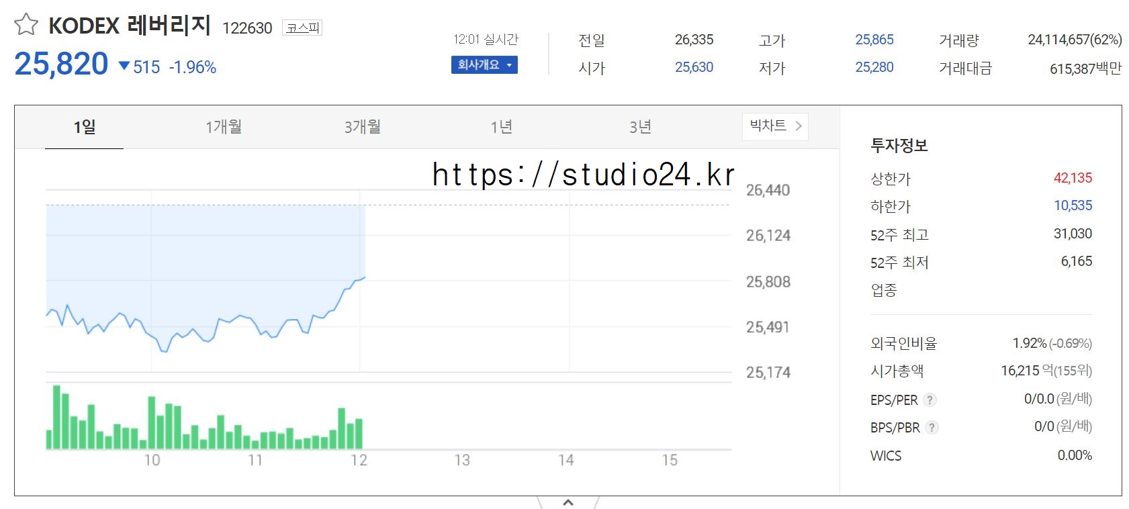Click the 52주 최저 value 6,165

(x=1077, y=261)
